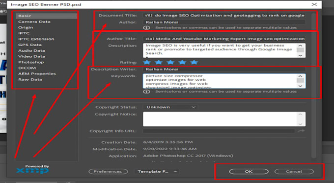Screen dimensions: 334x183
Task: Click the Author field
Action: tap(224, 22)
